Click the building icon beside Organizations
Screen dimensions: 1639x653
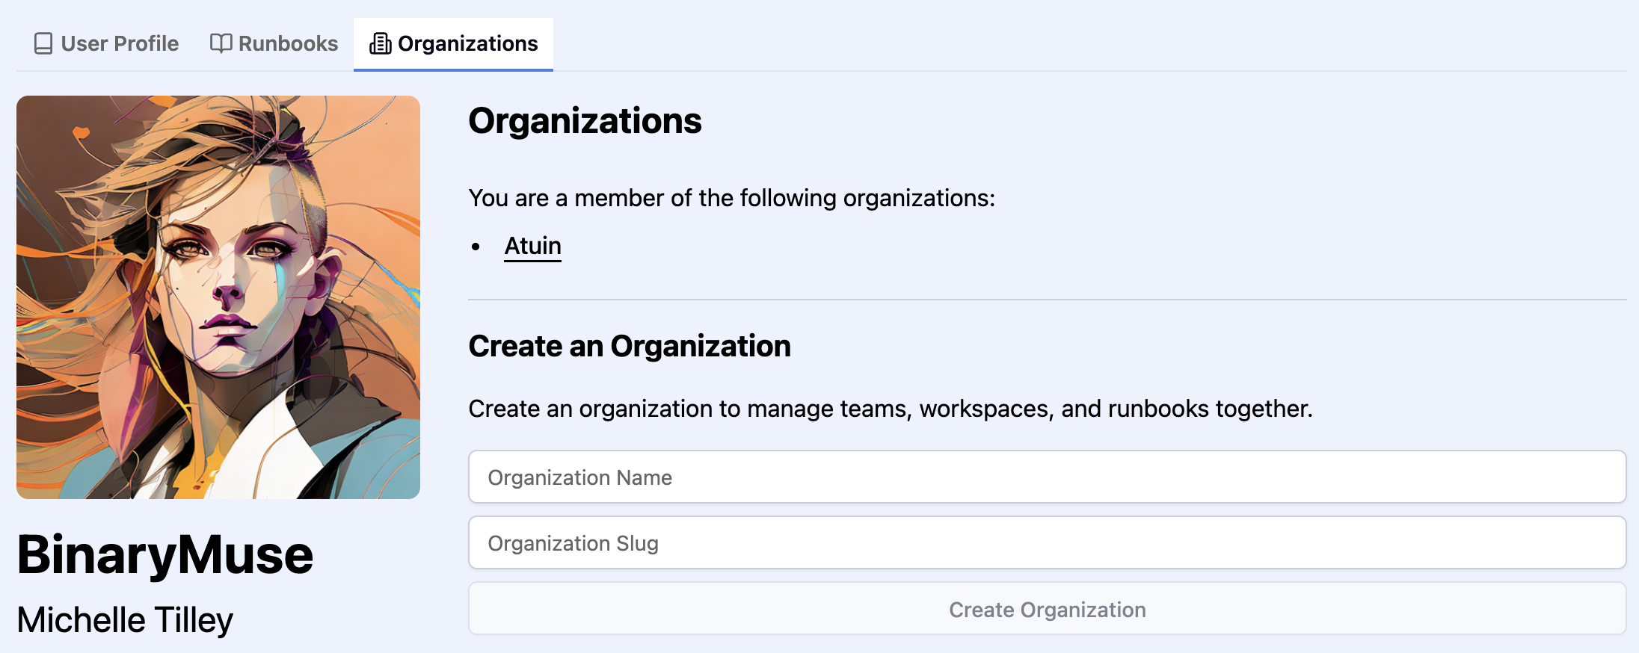point(380,43)
